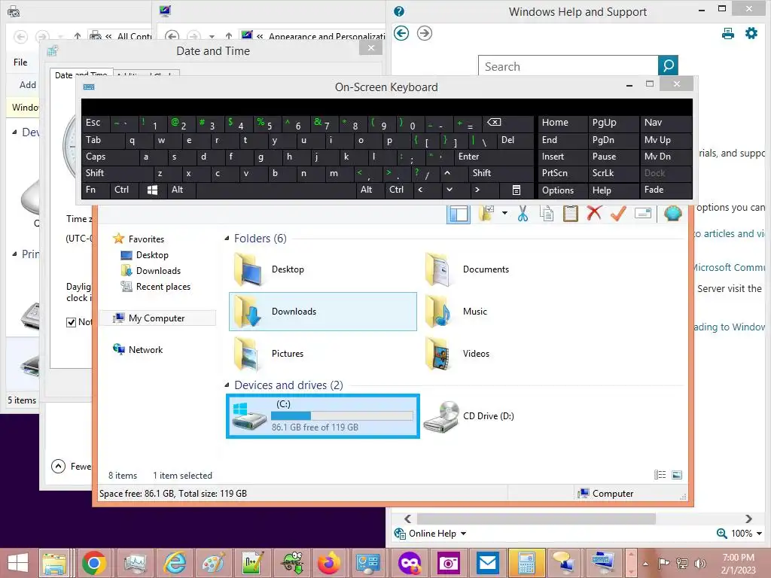Toggle the Shift key beside z

(x=117, y=173)
